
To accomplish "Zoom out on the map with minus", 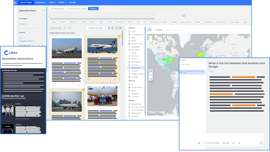I will [x=151, y=40].
